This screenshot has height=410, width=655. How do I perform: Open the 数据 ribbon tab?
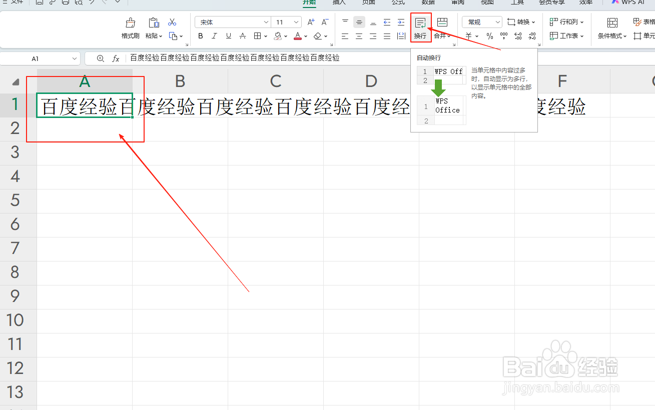(x=428, y=2)
